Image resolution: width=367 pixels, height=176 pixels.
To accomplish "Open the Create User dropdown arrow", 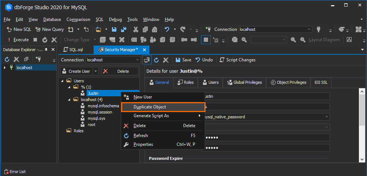I will point(96,71).
